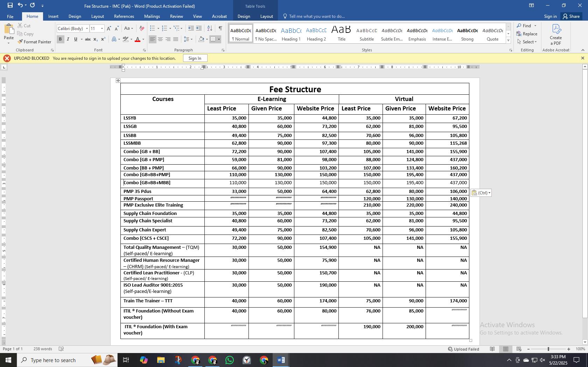This screenshot has height=367, width=588.
Task: Toggle Center paragraph alignment
Action: [160, 39]
